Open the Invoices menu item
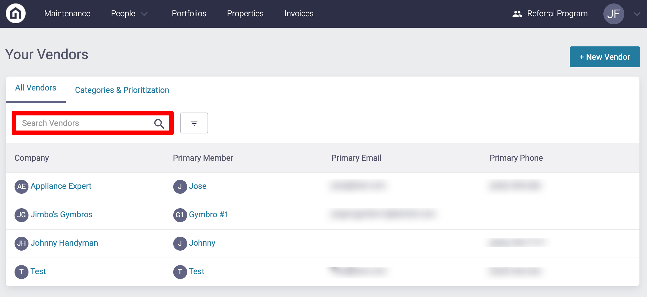This screenshot has height=297, width=647. point(299,13)
